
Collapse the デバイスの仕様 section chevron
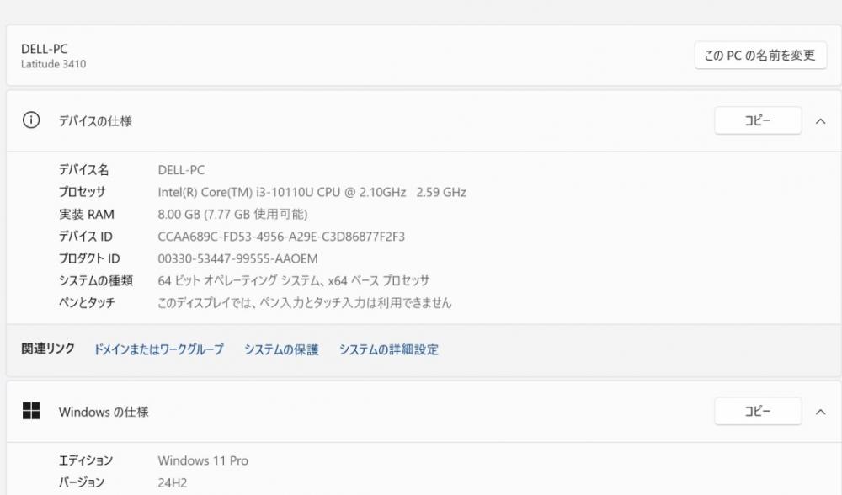coord(820,121)
